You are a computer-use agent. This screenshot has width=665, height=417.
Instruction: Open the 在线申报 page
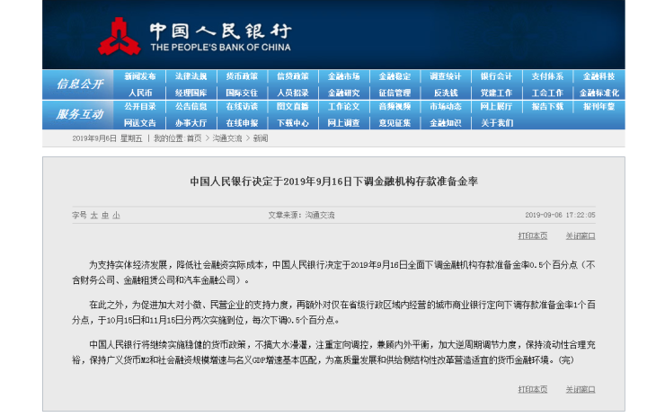(242, 123)
